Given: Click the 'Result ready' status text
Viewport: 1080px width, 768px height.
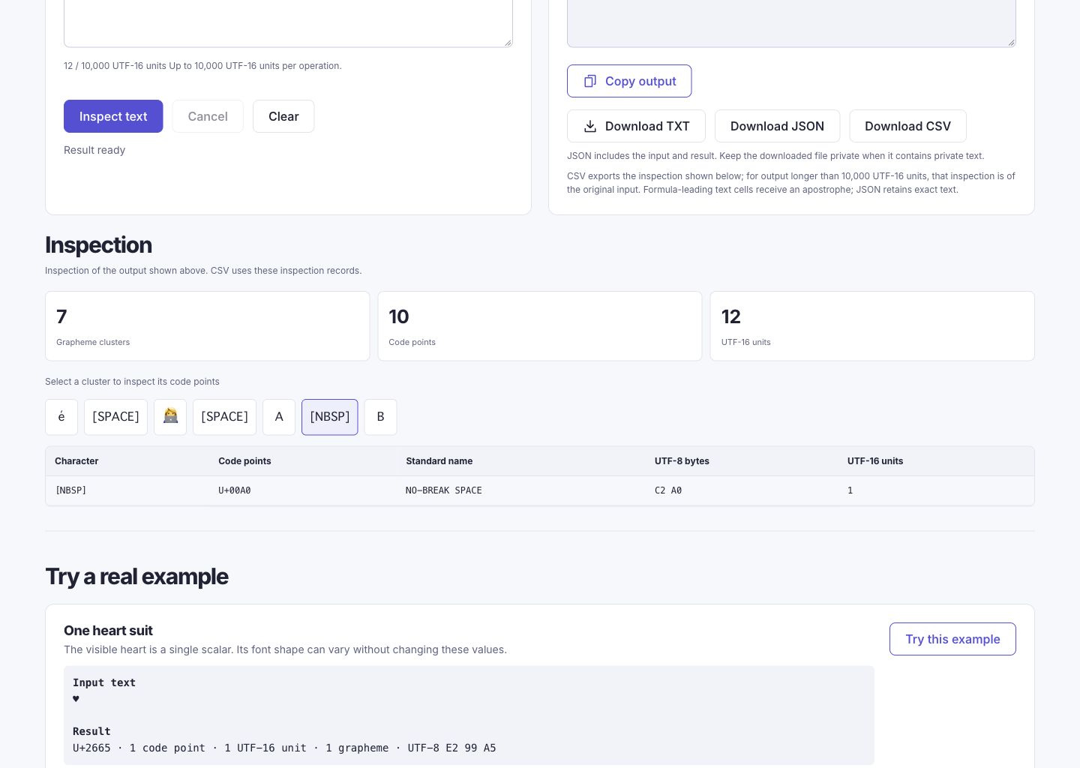Looking at the screenshot, I should click(x=94, y=150).
